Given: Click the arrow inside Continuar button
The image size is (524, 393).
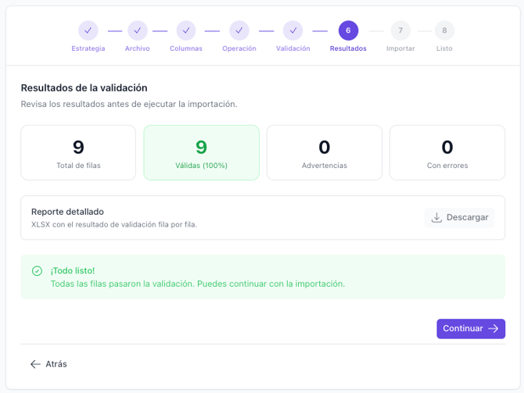Looking at the screenshot, I should (493, 329).
